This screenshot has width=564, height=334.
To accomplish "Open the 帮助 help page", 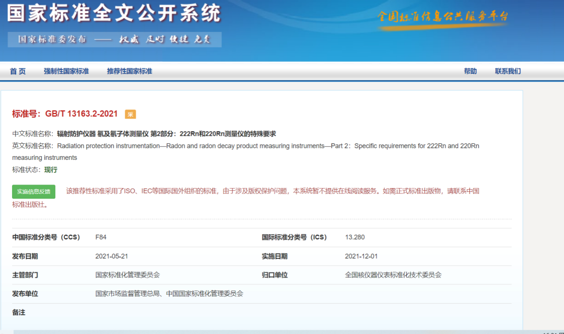I will click(471, 71).
